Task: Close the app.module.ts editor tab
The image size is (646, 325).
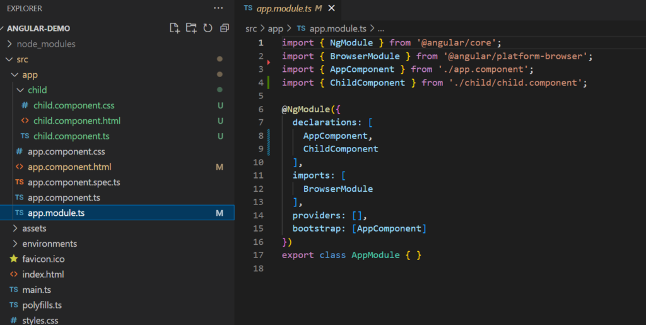Action: (x=331, y=8)
